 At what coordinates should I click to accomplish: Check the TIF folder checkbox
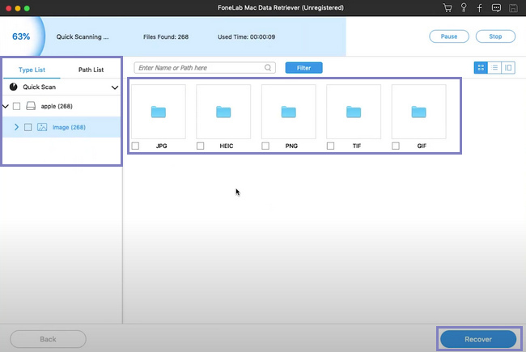tap(330, 146)
